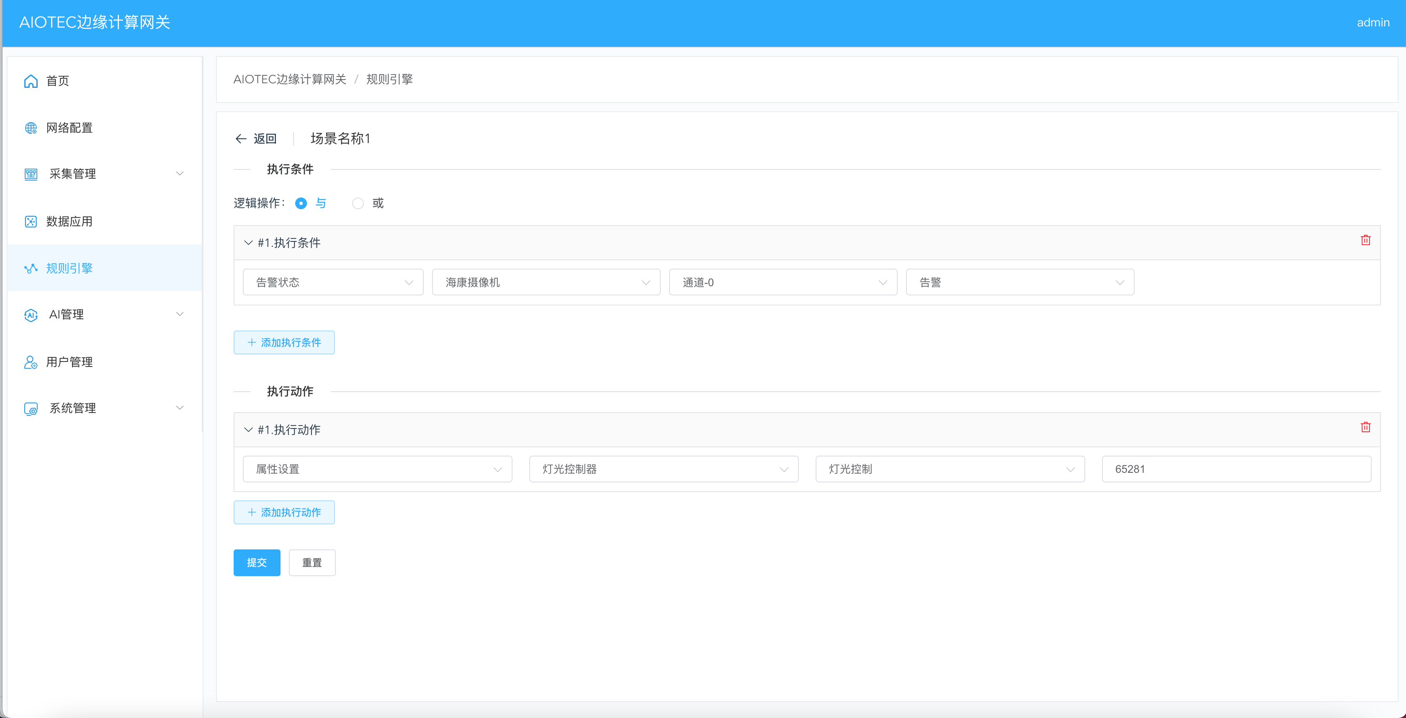Screen dimensions: 1406x718
Task: Submit the form with 提交
Action: click(x=257, y=562)
